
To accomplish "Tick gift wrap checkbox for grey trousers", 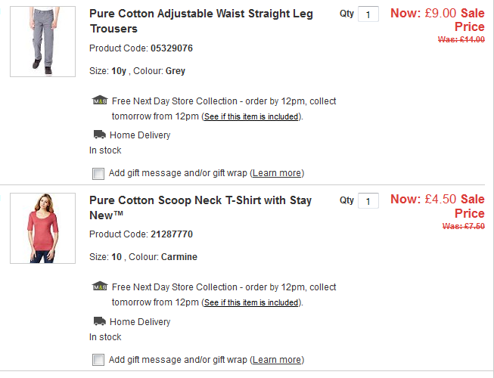I will (x=98, y=173).
